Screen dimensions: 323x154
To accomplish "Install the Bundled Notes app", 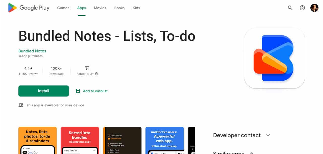I will click(x=44, y=91).
